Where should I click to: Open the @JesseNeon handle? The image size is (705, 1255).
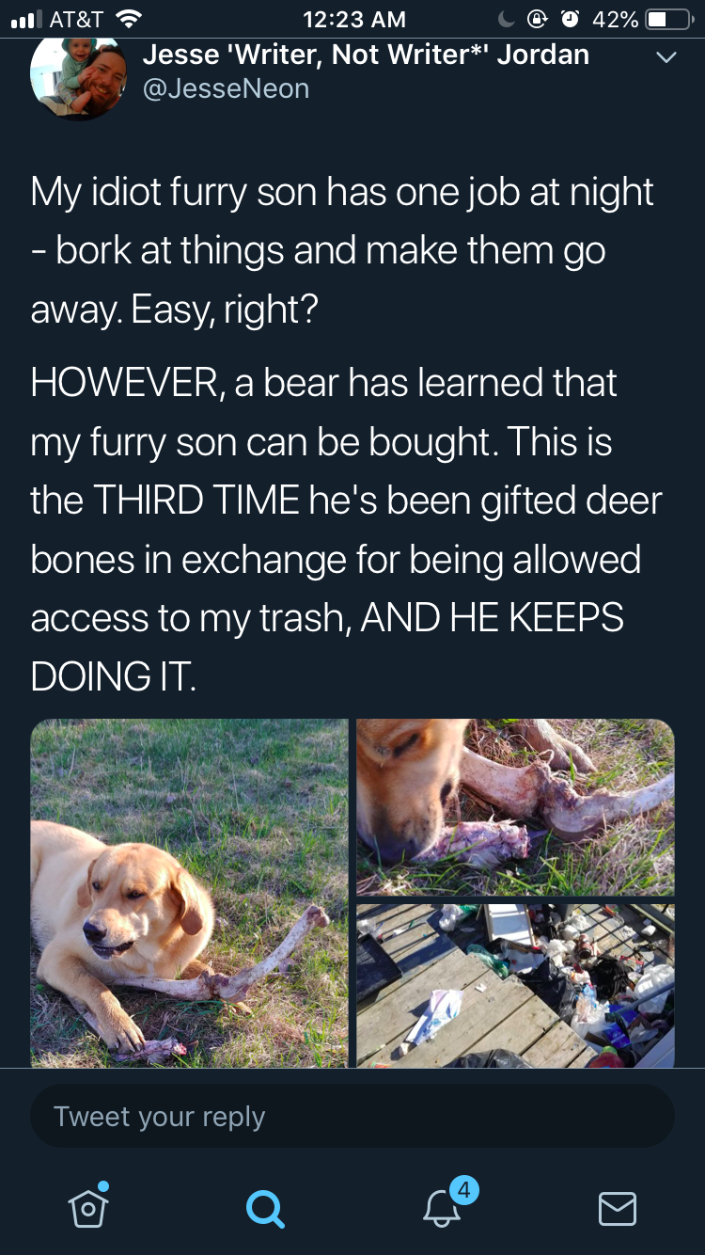[x=226, y=88]
